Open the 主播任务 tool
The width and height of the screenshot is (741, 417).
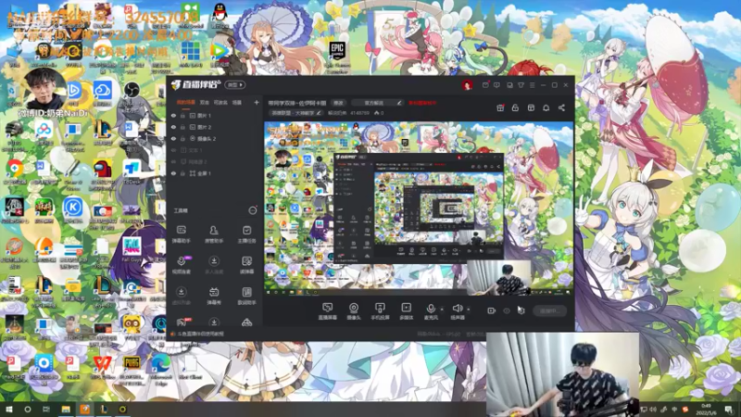pos(246,234)
